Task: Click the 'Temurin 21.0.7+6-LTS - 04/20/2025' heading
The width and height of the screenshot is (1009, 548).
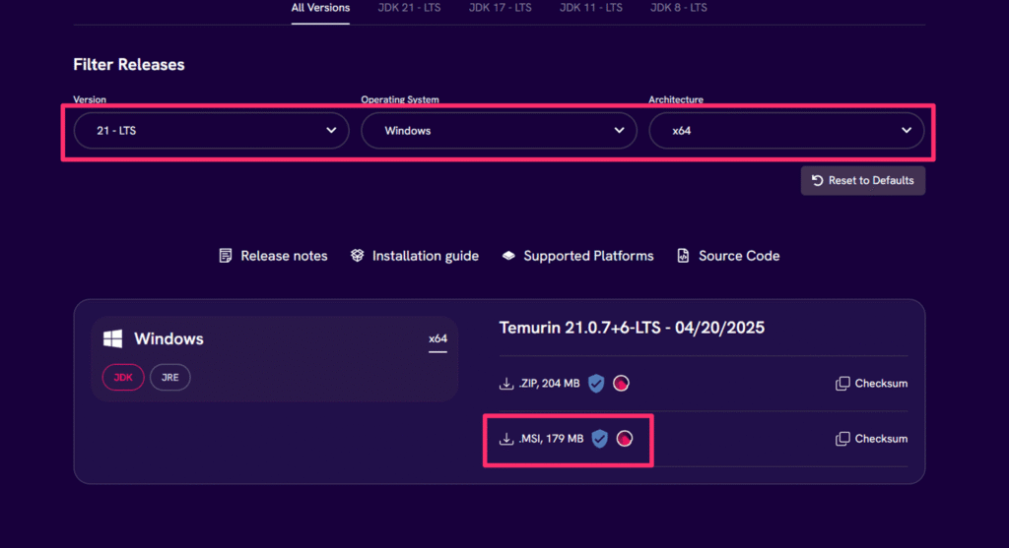Action: [x=632, y=328]
